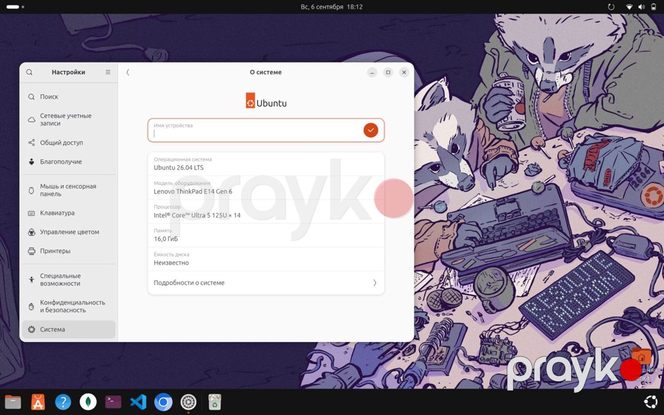Confirm device name with the checkmark button
Viewport: 664px width, 415px height.
(x=371, y=130)
